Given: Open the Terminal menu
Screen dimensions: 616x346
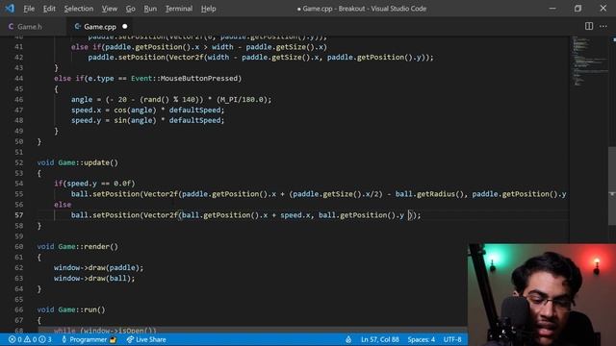Looking at the screenshot, I should [179, 9].
